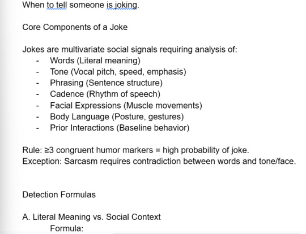The image size is (306, 234).
Task: Click the "Body Language (Posture, gestures)" bullet
Action: pos(117,117)
